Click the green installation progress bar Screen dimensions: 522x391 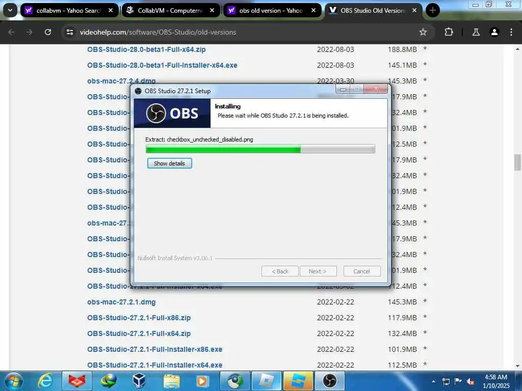click(260, 149)
